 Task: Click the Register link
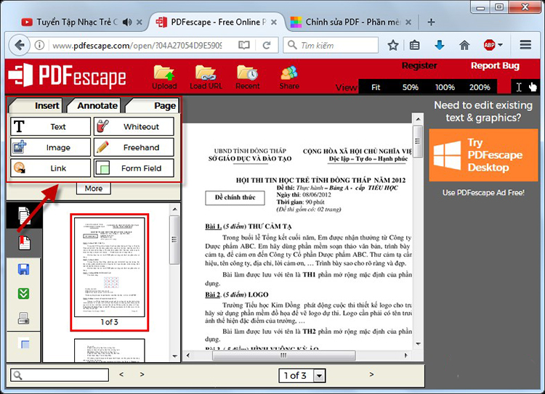419,65
